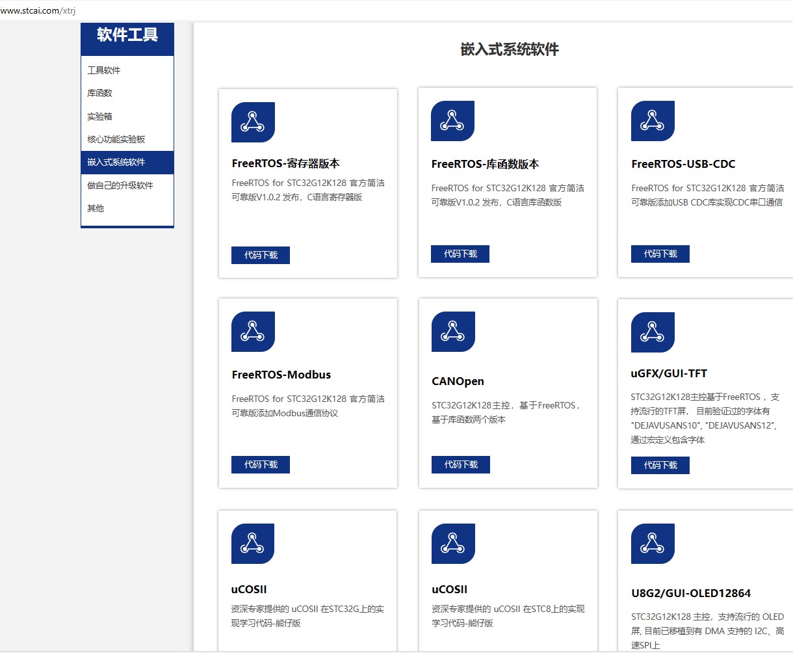Select 其他 in the sidebar menu
The width and height of the screenshot is (793, 653).
(127, 208)
